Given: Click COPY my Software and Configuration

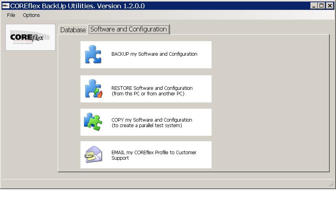Looking at the screenshot, I should (x=146, y=122).
